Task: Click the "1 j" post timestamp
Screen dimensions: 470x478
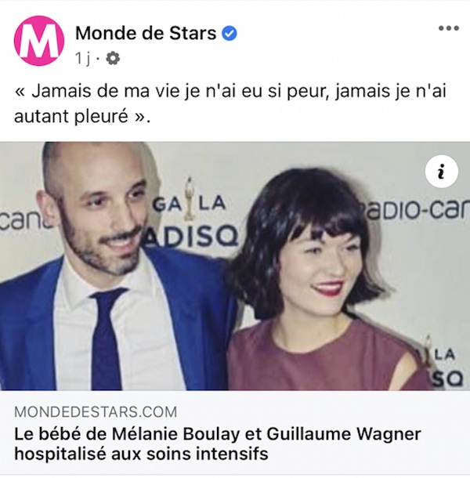Action: (82, 58)
